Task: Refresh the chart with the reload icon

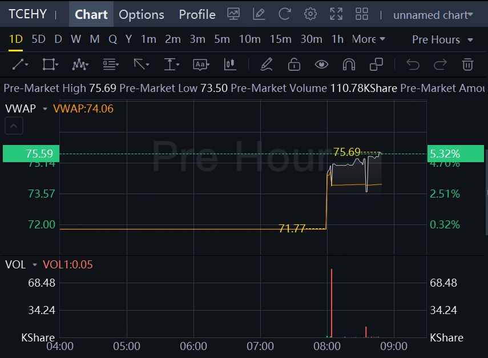Action: tap(284, 14)
